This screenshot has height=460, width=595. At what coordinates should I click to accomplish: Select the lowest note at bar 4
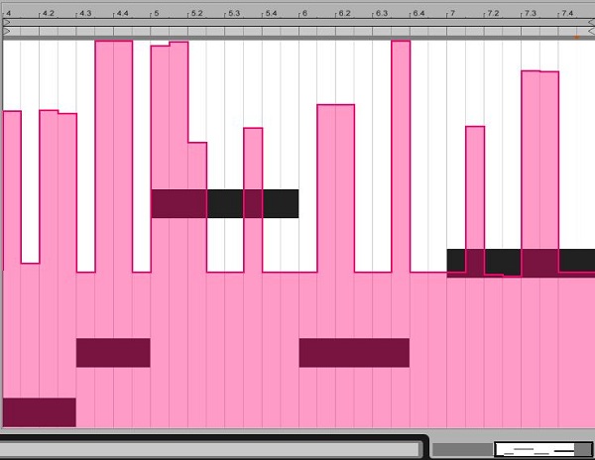(x=40, y=411)
